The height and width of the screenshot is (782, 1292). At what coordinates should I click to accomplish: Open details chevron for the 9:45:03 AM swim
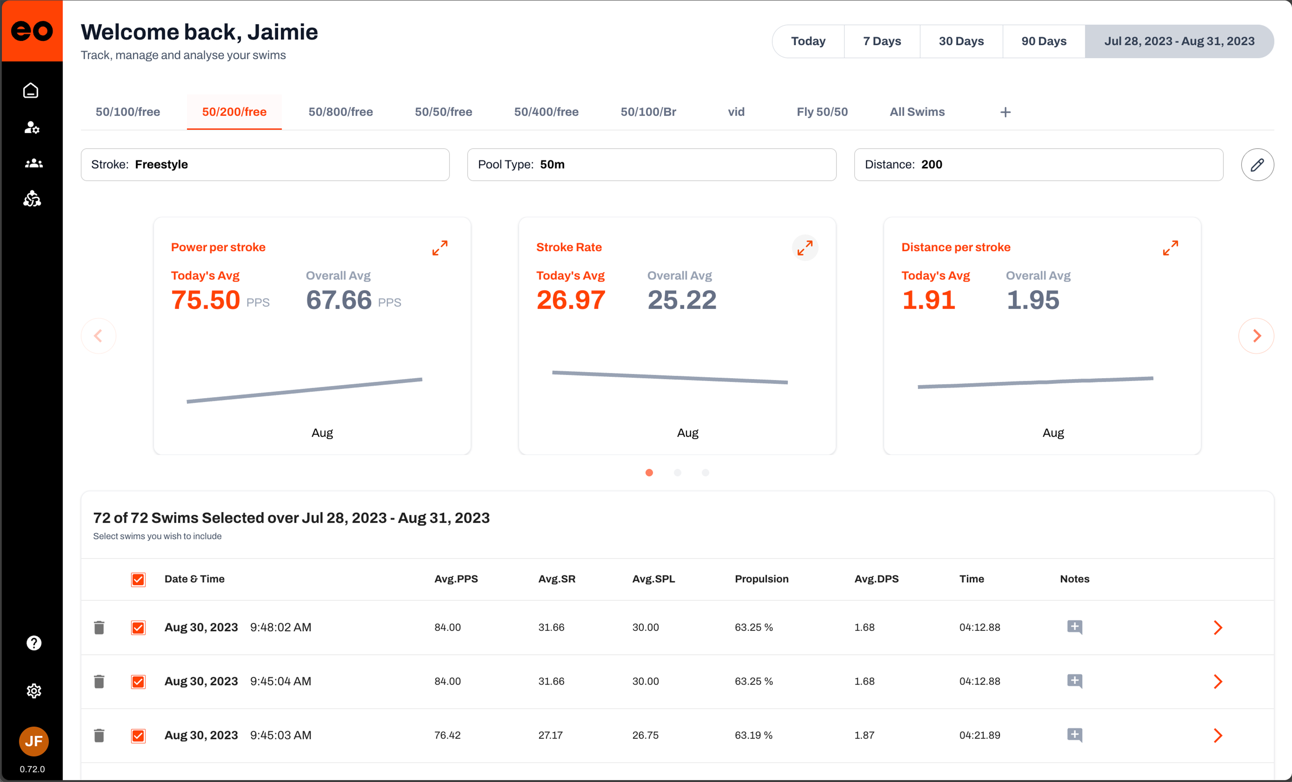point(1218,735)
